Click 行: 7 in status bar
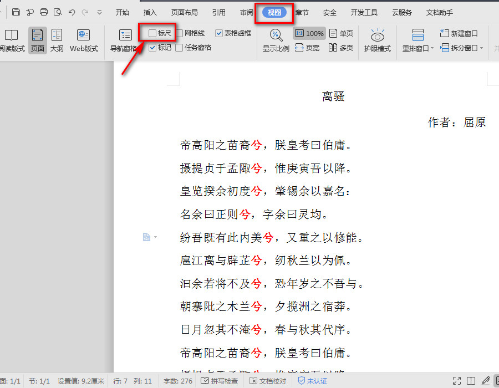 (120, 381)
